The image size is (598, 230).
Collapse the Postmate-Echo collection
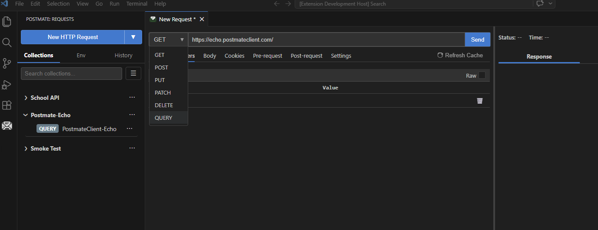click(26, 115)
